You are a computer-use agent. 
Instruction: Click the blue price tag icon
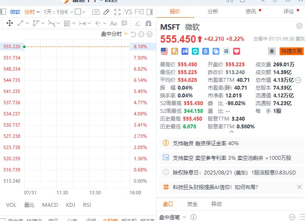click(x=216, y=51)
